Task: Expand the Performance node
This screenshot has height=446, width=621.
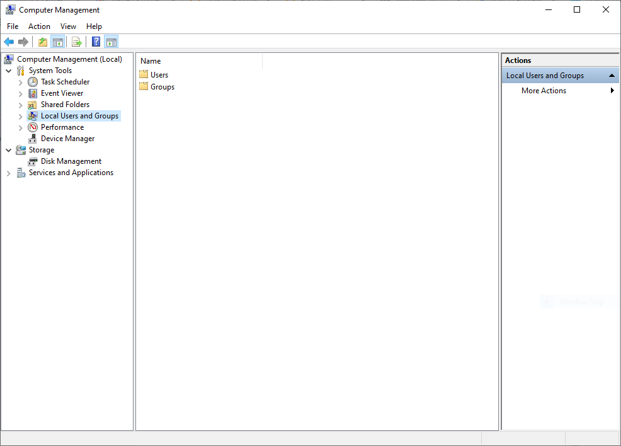Action: 21,127
